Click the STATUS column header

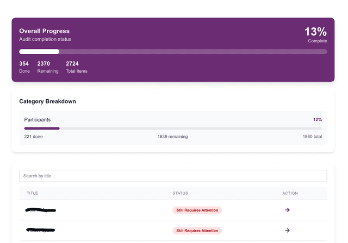tap(180, 193)
